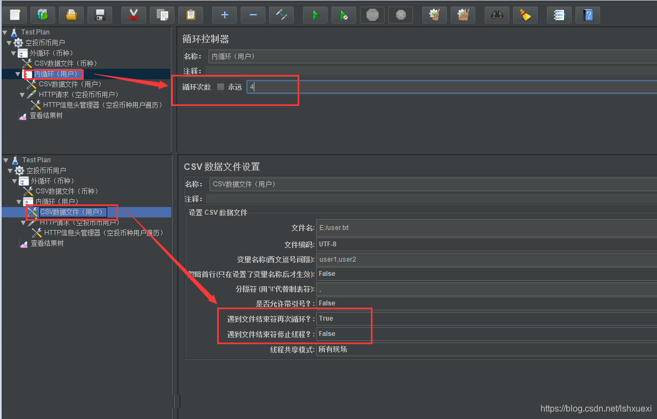Viewport: 657px width, 419px height.
Task: Collapse 外循环（币种） node in the lower tree
Action: point(15,181)
